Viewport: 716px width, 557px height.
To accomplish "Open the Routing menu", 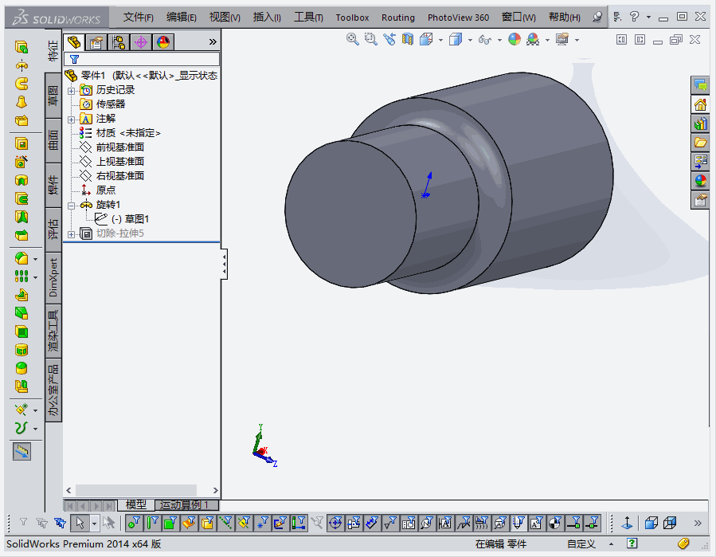I will [x=398, y=18].
